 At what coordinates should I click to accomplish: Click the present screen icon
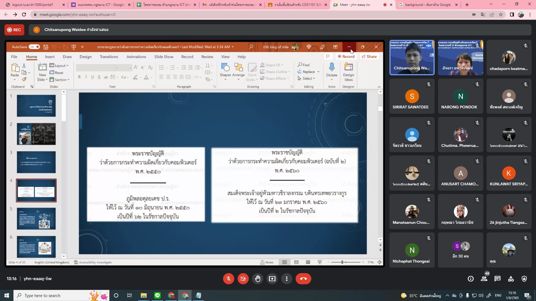272,279
